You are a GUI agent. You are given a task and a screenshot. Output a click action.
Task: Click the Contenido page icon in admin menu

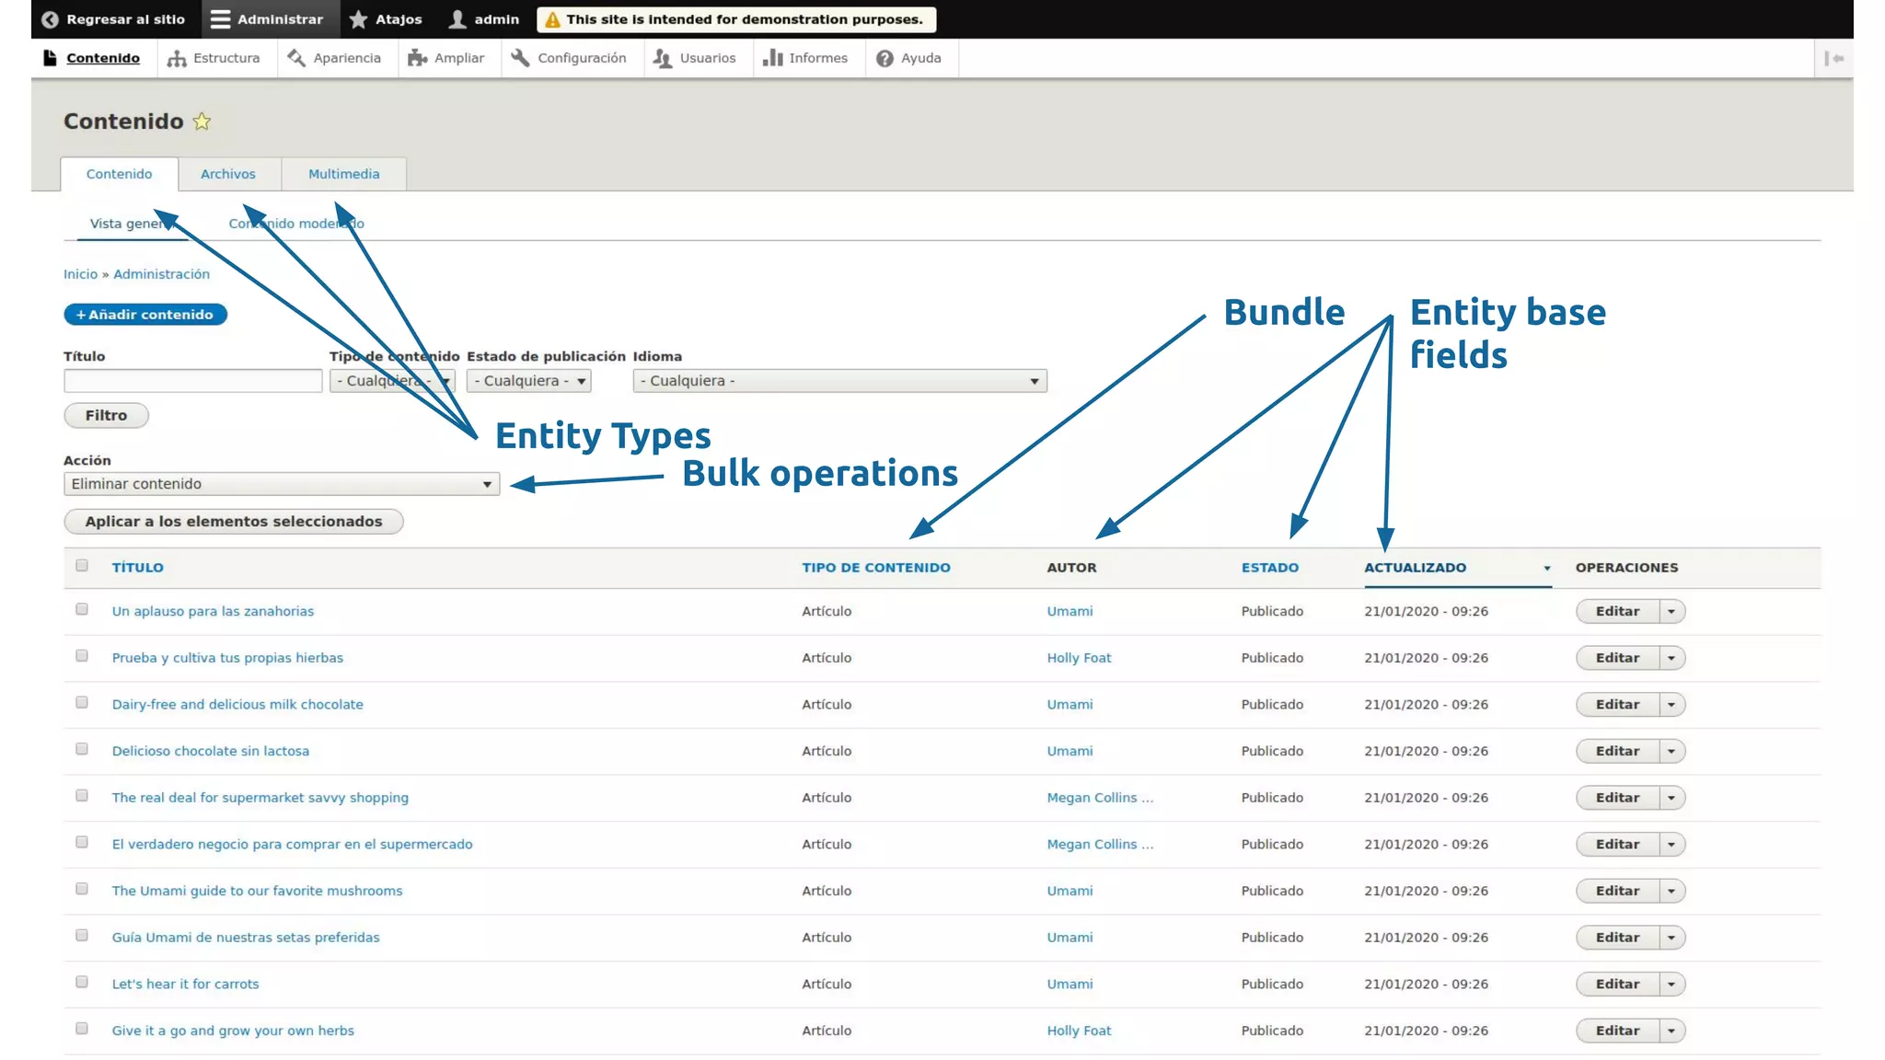pos(51,58)
